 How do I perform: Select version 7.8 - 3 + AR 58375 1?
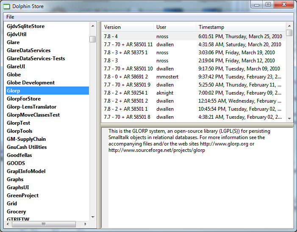click(194, 53)
